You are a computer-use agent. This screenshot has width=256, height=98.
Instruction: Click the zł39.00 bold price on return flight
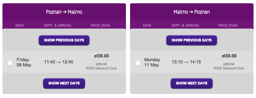[x=229, y=56]
